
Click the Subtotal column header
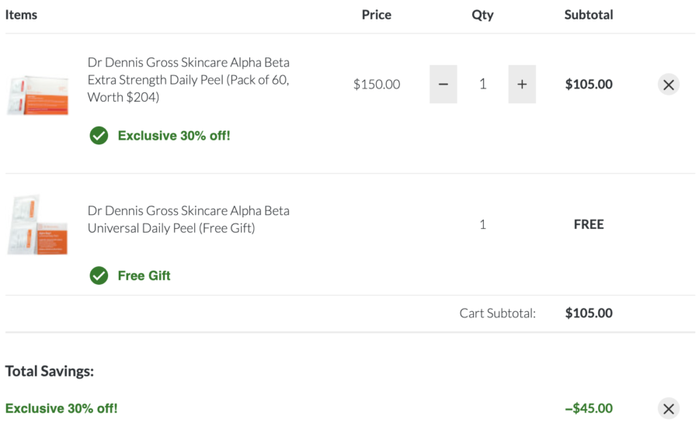pyautogui.click(x=589, y=15)
